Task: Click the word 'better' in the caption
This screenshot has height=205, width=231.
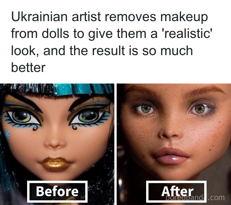Action: (28, 67)
